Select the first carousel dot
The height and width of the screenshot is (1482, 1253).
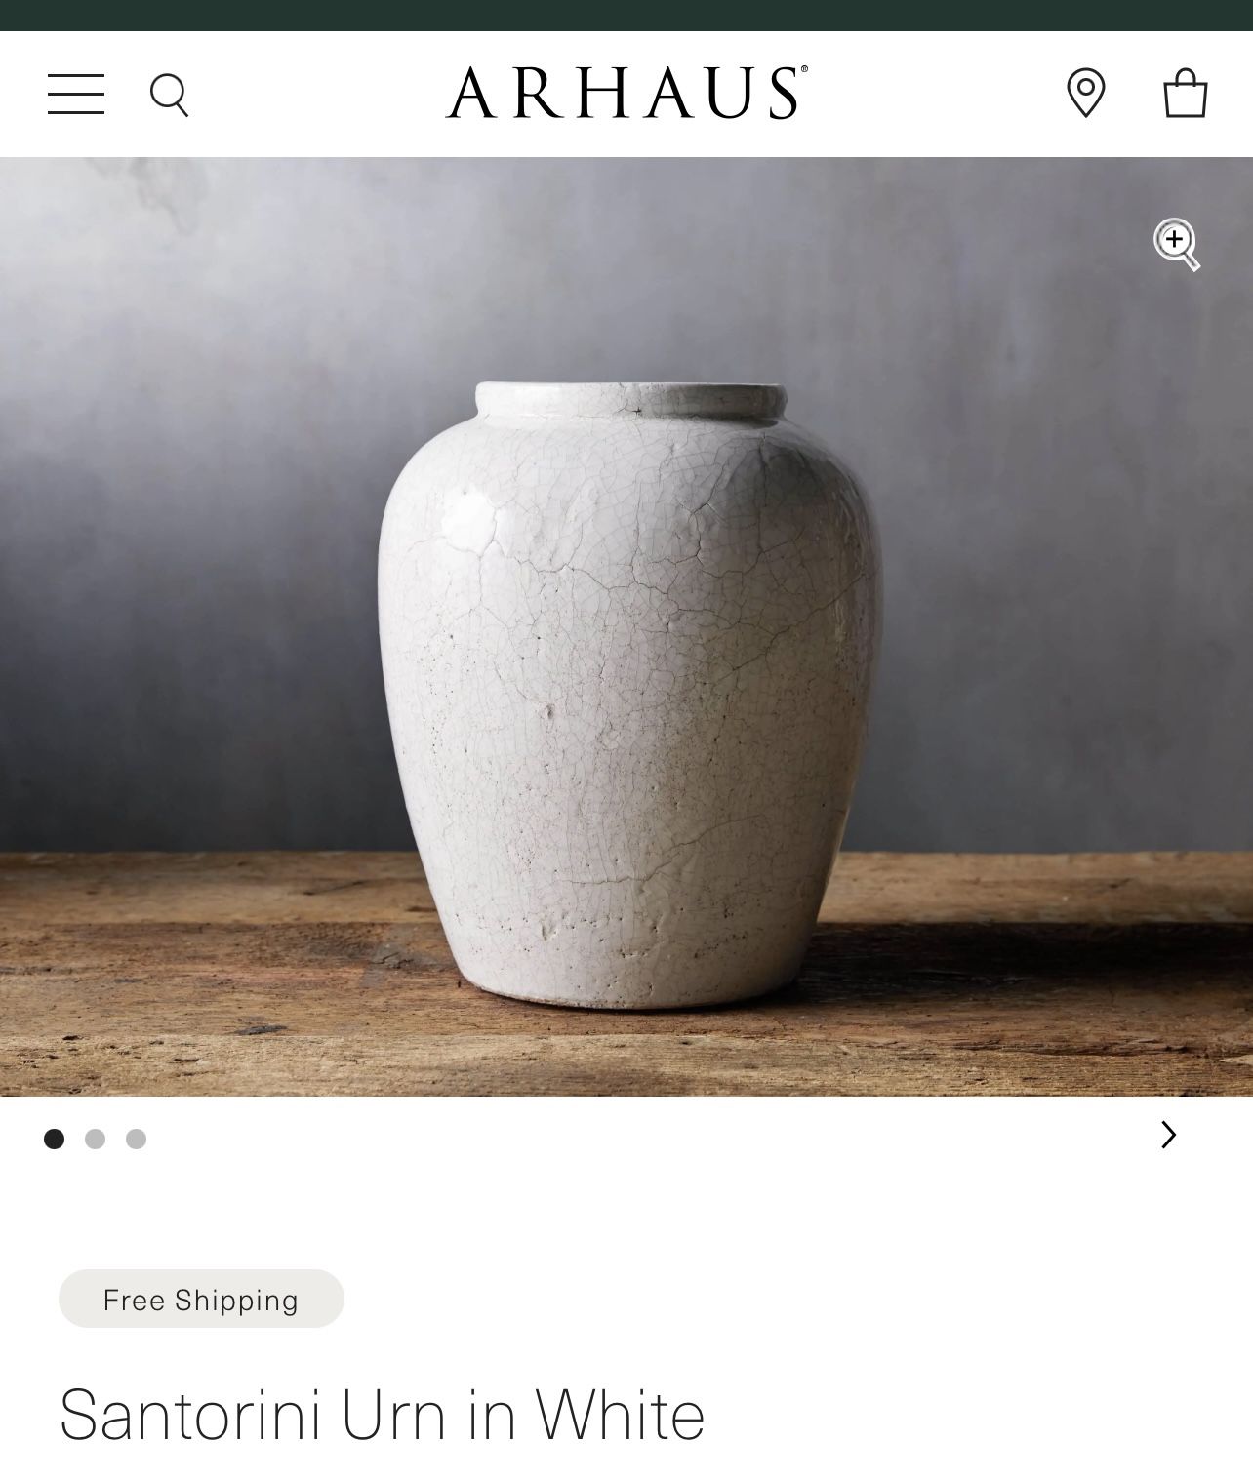[55, 1139]
